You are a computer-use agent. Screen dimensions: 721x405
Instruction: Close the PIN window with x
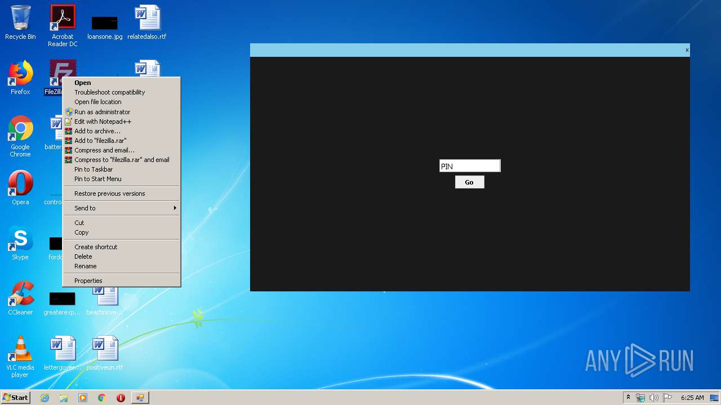click(687, 50)
